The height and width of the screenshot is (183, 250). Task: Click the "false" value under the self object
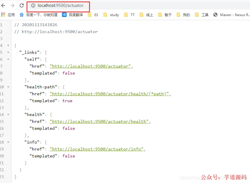(x=69, y=73)
